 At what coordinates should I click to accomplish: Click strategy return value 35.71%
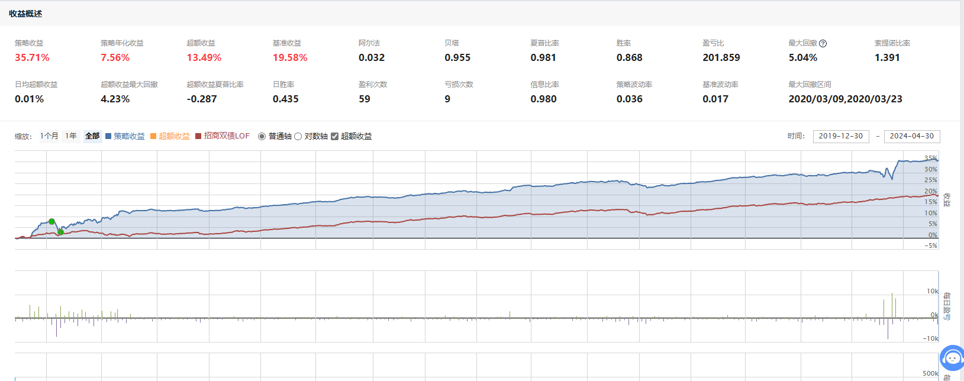[x=32, y=57]
